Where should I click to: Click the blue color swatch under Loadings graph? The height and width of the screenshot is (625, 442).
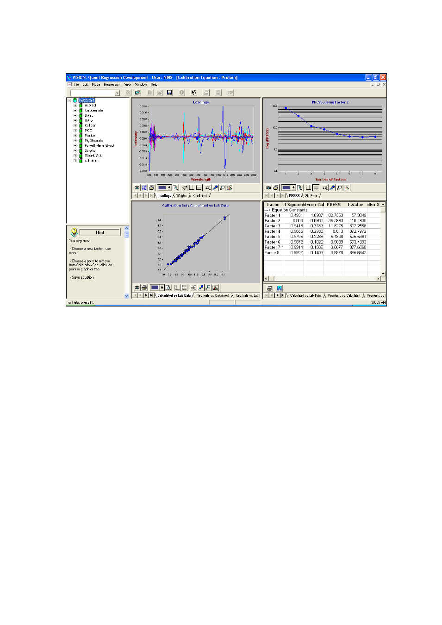pyautogui.click(x=162, y=188)
